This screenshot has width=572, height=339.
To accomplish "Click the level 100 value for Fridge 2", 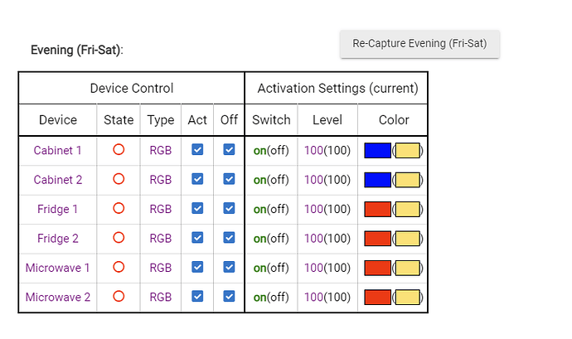I will pyautogui.click(x=313, y=239).
